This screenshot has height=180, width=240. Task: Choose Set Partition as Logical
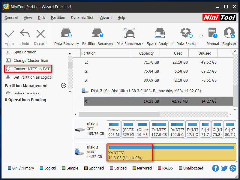[x=29, y=77]
